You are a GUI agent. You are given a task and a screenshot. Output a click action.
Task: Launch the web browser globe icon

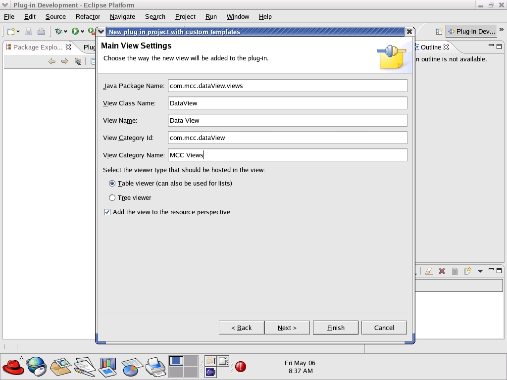[37, 367]
